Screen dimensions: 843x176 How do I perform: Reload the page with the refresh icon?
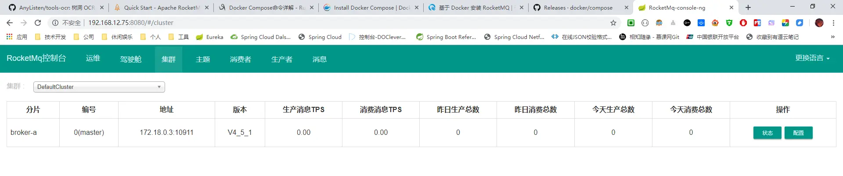pyautogui.click(x=38, y=23)
